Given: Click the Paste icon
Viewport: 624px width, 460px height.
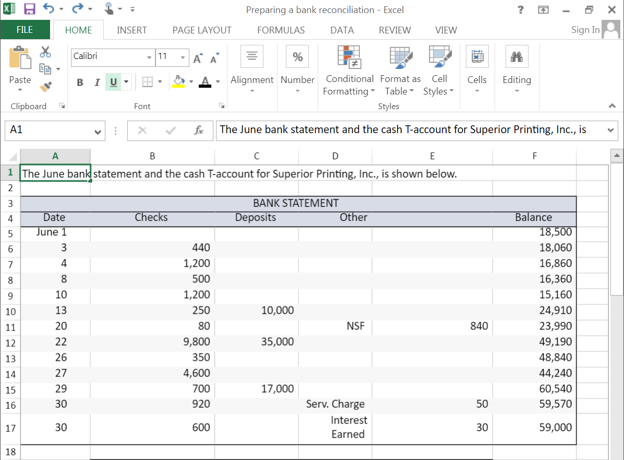Looking at the screenshot, I should [x=20, y=63].
